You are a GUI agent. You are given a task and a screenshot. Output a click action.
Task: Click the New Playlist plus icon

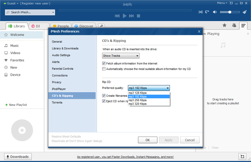[x=6, y=105]
